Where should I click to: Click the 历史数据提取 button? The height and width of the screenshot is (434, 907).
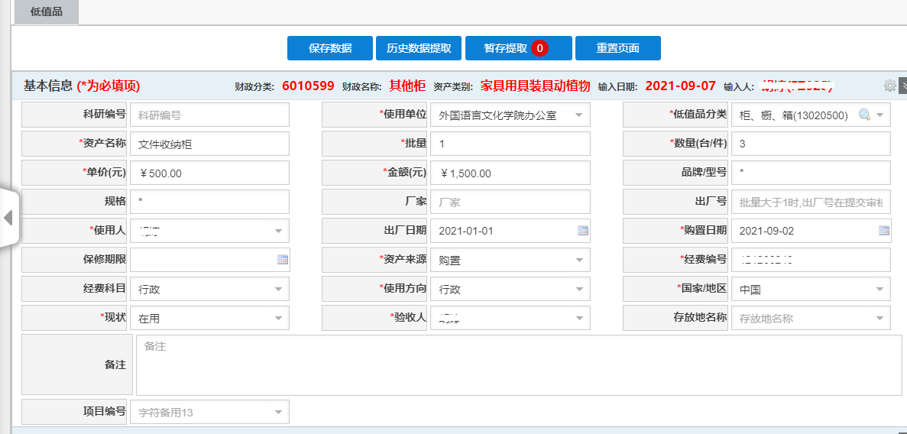[419, 48]
